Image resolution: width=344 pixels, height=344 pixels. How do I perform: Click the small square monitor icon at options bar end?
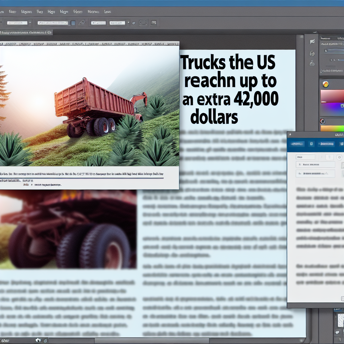[154, 23]
